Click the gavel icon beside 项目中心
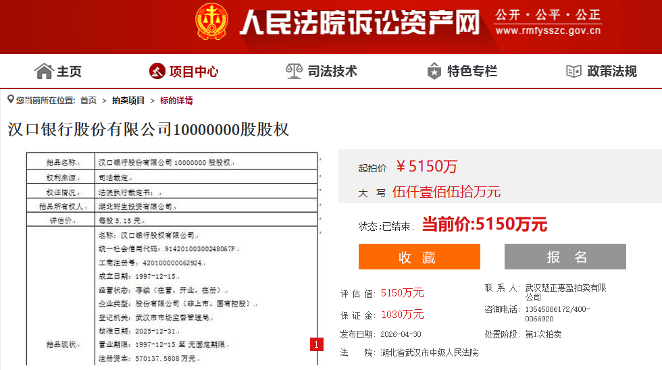This screenshot has width=662, height=370. point(157,71)
